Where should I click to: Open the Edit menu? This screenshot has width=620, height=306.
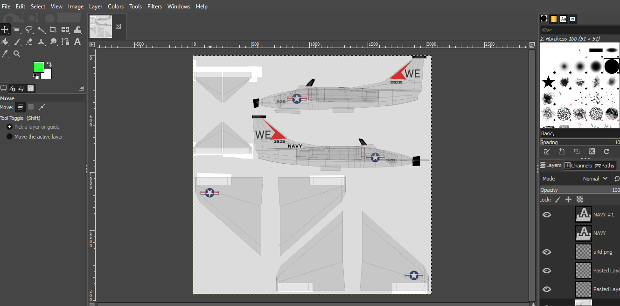21,7
